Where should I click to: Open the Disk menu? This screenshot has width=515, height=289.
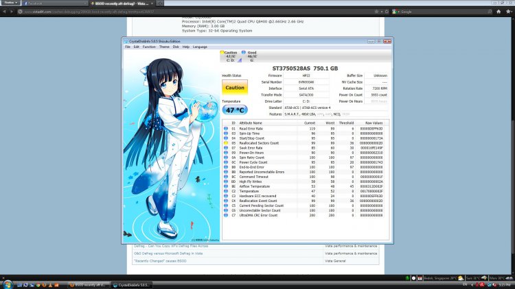[x=176, y=47]
